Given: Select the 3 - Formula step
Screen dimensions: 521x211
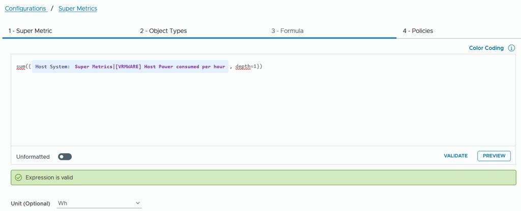Looking at the screenshot, I should click(x=287, y=31).
